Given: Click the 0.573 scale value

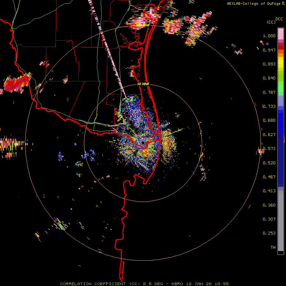Looking at the screenshot, I should pos(269,149).
